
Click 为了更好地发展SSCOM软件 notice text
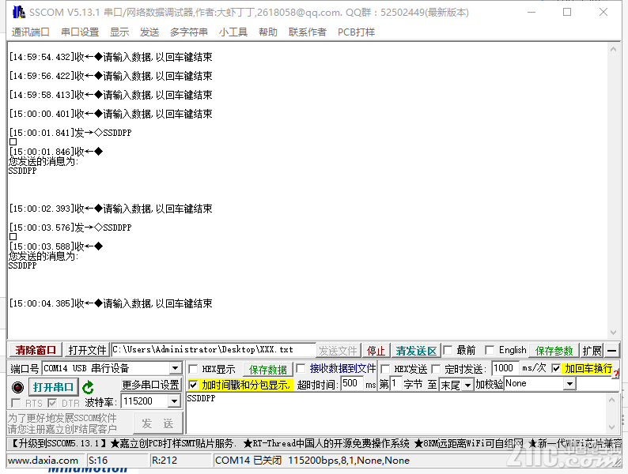pos(62,418)
